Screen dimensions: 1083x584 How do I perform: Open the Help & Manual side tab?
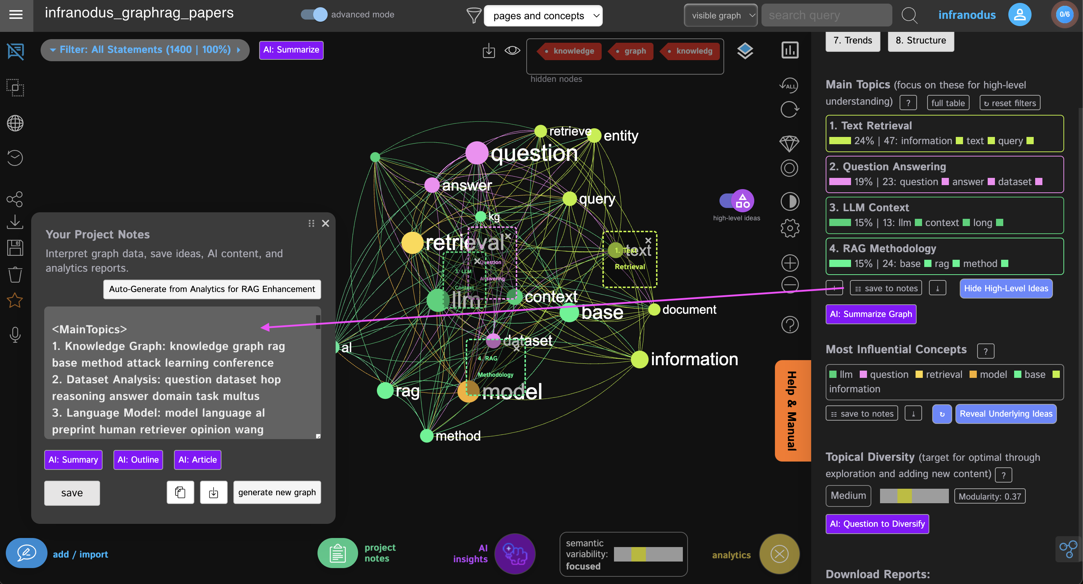coord(792,410)
